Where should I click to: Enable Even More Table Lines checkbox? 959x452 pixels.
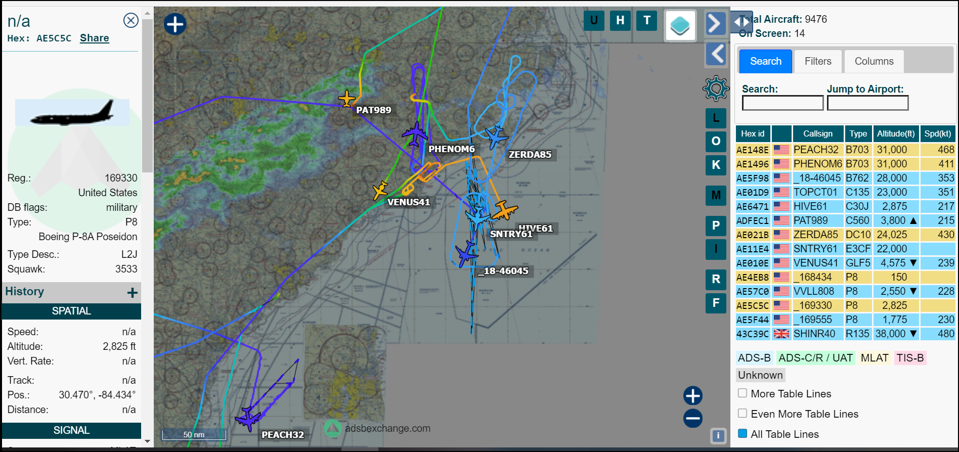pyautogui.click(x=743, y=413)
